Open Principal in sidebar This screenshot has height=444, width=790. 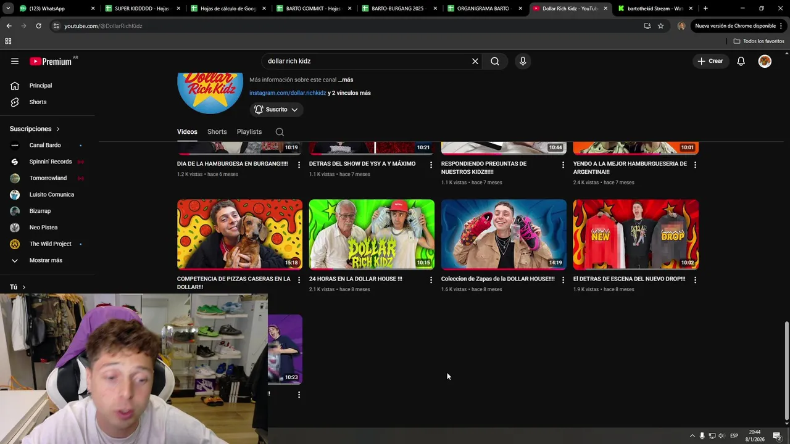pos(41,86)
